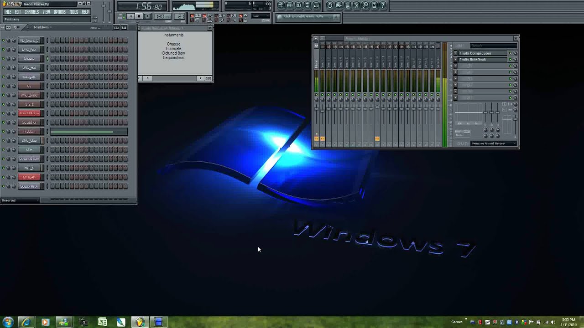The image size is (584, 328).
Task: Open the Line snap selector dropdown
Action: coord(261,16)
